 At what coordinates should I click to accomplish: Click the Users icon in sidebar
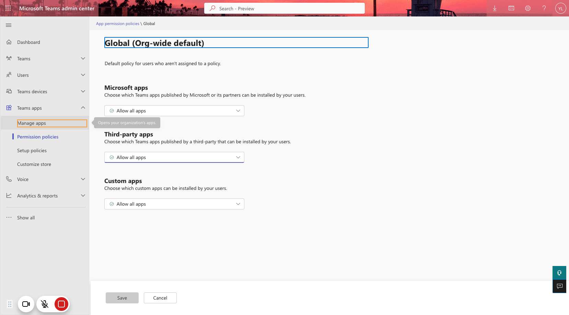tap(9, 75)
